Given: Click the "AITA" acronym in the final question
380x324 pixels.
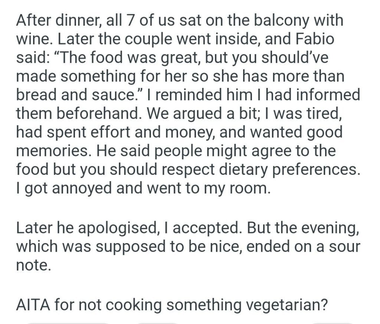Looking at the screenshot, I should (33, 304).
